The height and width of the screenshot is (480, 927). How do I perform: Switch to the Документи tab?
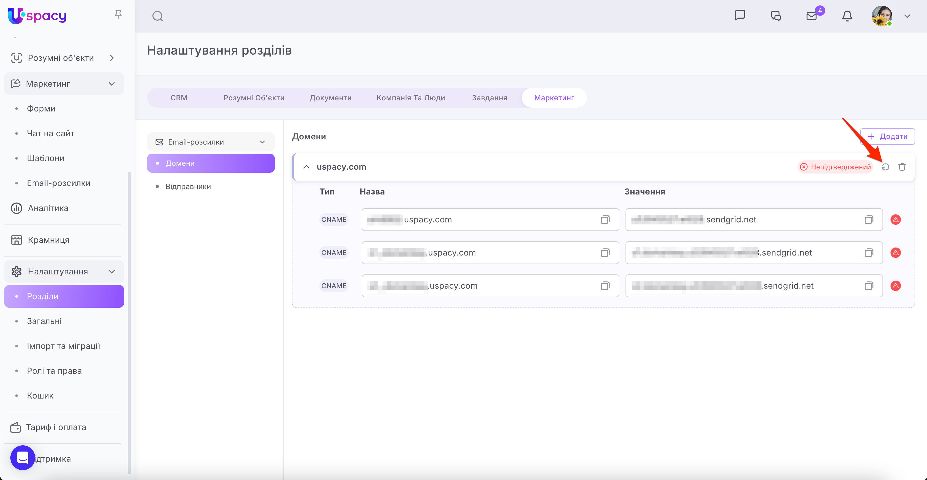click(330, 98)
